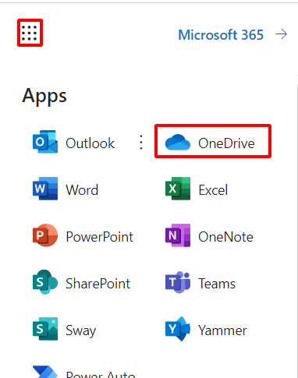Screen dimensions: 298x378
Task: Launch the PowerPoint app icon
Action: click(45, 235)
